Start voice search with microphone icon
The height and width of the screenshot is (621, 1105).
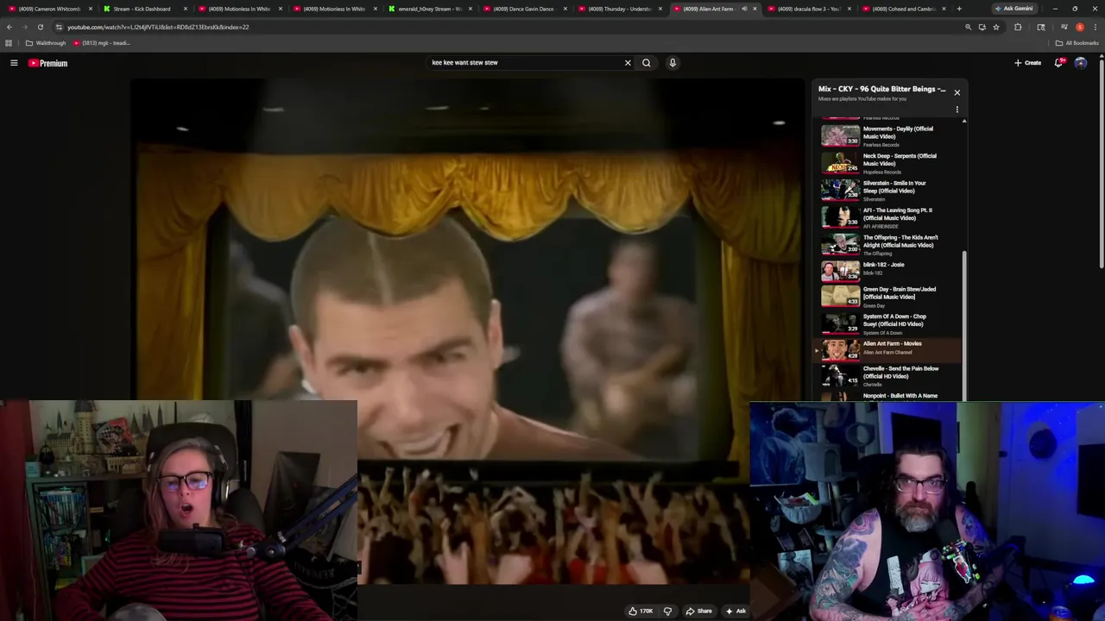(672, 63)
